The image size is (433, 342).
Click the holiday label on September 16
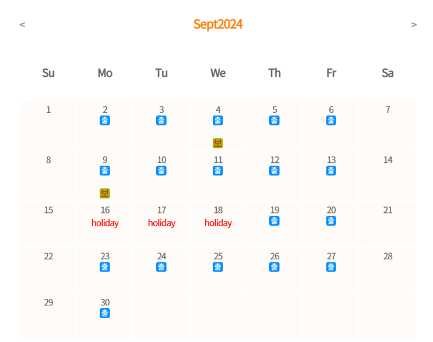click(x=105, y=223)
